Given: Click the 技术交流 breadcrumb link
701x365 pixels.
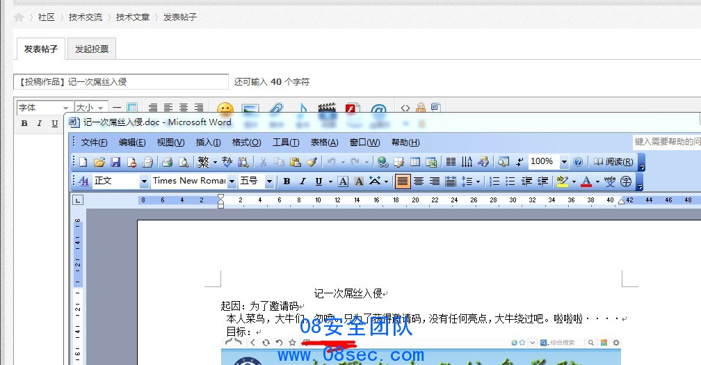Looking at the screenshot, I should coord(86,17).
